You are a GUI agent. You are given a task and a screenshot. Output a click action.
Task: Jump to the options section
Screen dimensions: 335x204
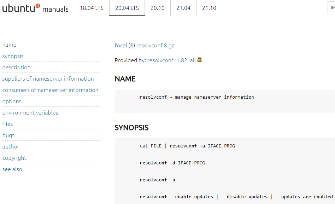(x=12, y=101)
